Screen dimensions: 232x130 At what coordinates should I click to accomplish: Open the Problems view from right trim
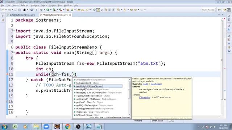tap(229, 40)
